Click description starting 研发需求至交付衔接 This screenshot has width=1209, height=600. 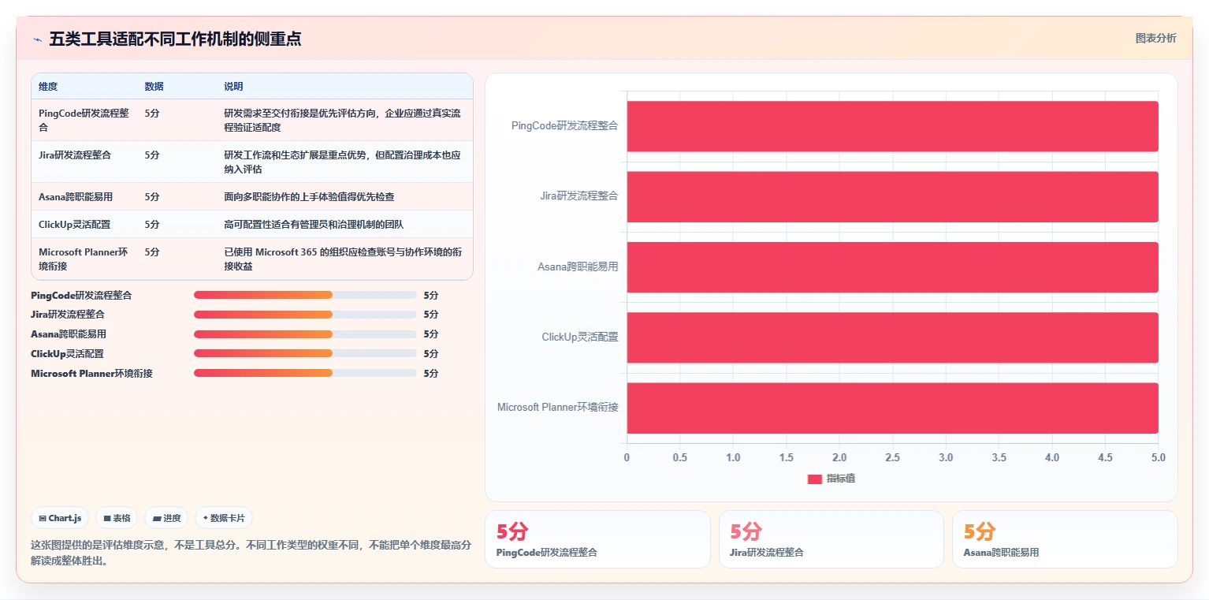click(x=343, y=120)
